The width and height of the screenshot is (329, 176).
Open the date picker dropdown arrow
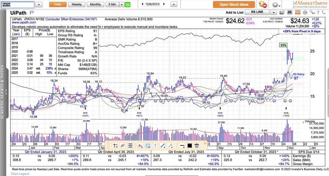point(174,4)
